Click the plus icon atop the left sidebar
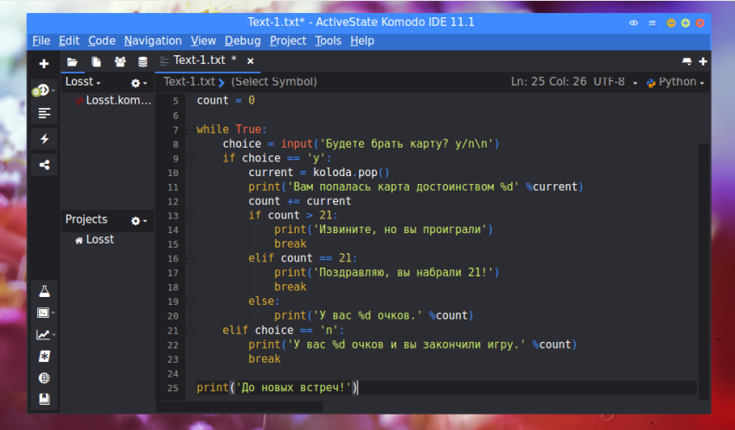 [44, 64]
